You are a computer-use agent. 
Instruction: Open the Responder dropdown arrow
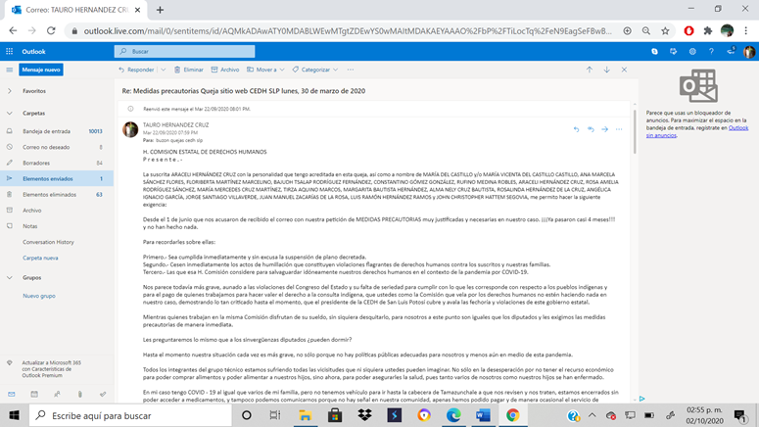click(164, 70)
